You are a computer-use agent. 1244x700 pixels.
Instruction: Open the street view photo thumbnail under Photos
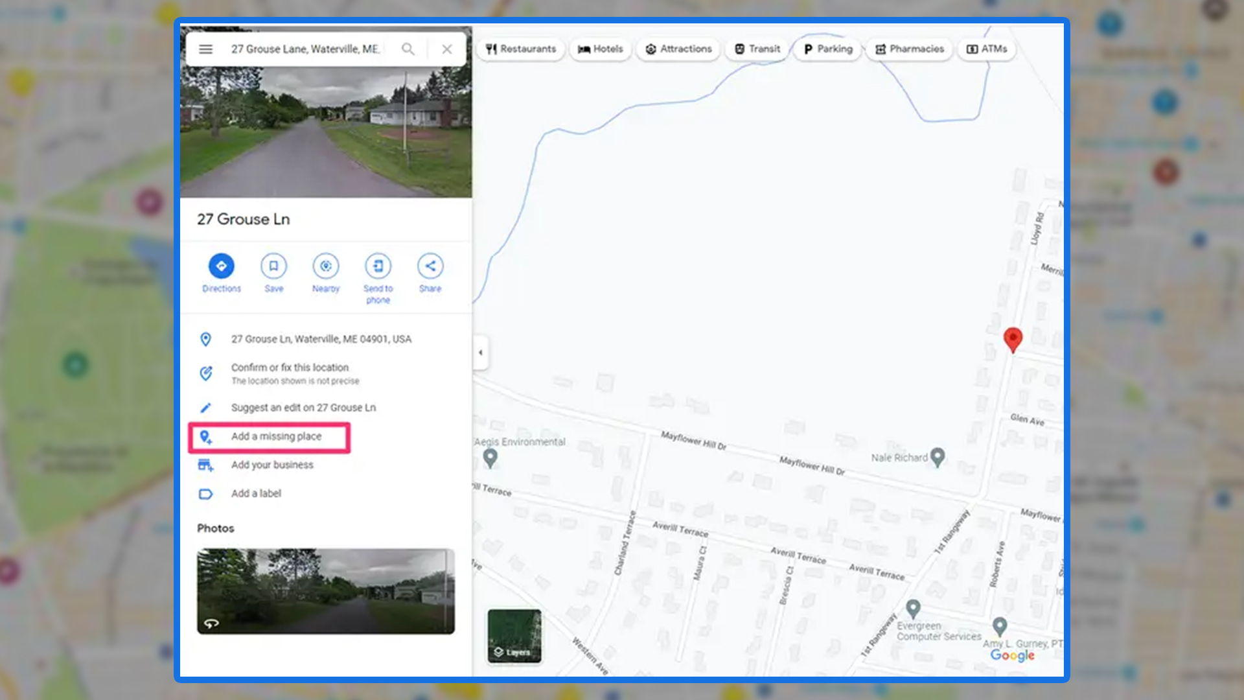(326, 591)
